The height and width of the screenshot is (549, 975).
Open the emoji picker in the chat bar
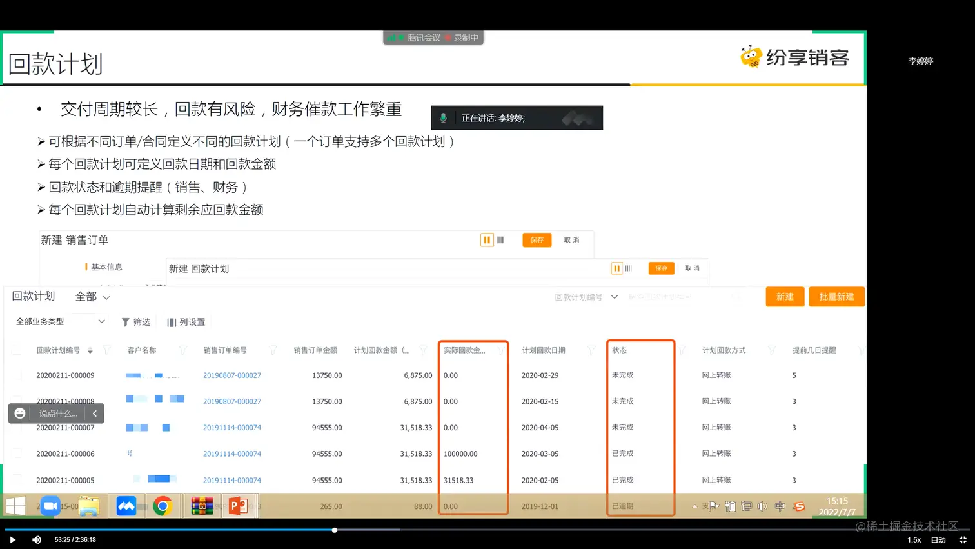[20, 414]
